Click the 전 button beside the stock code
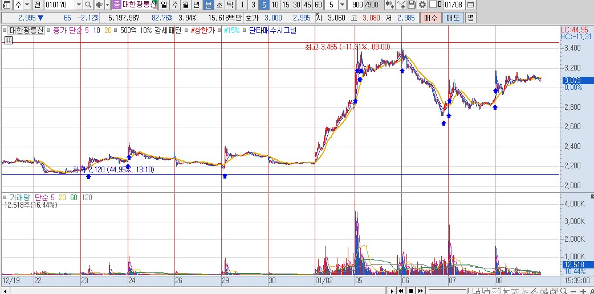 36,5
